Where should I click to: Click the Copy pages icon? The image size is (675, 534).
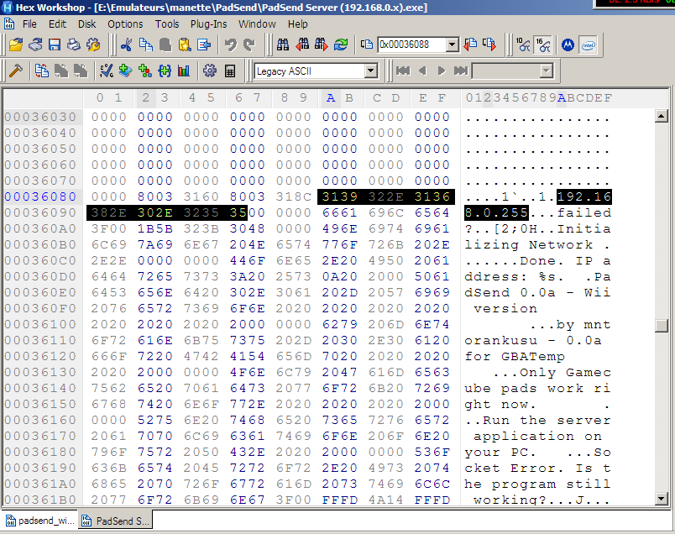click(146, 44)
